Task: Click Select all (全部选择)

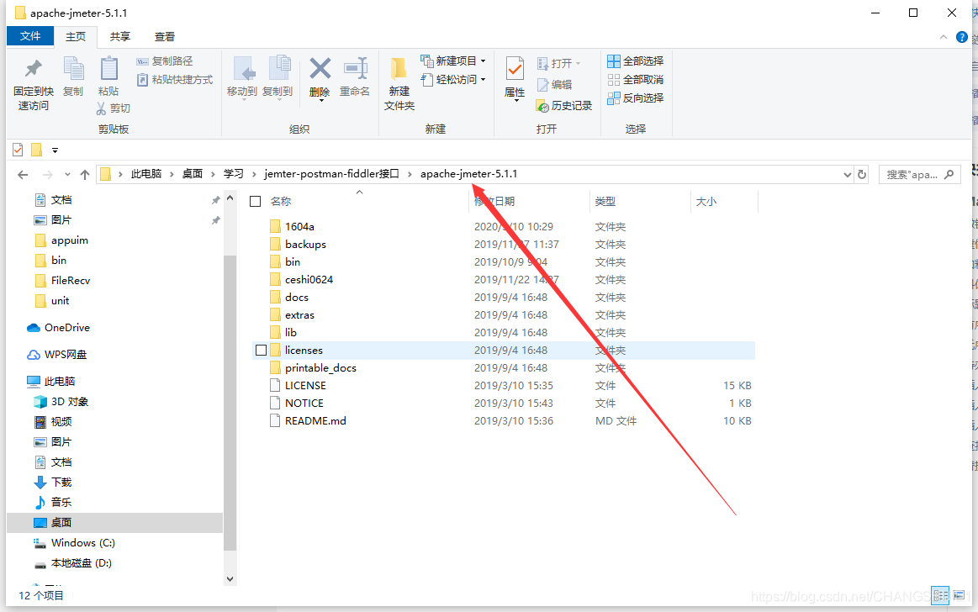Action: click(x=635, y=61)
